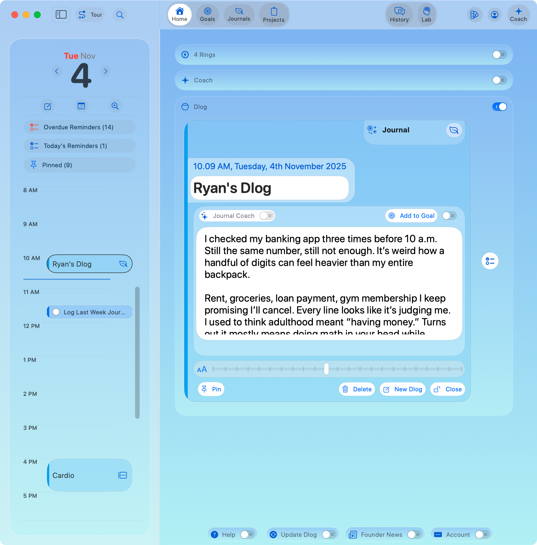
Task: Click the leaf icon in Journal header
Action: [454, 130]
